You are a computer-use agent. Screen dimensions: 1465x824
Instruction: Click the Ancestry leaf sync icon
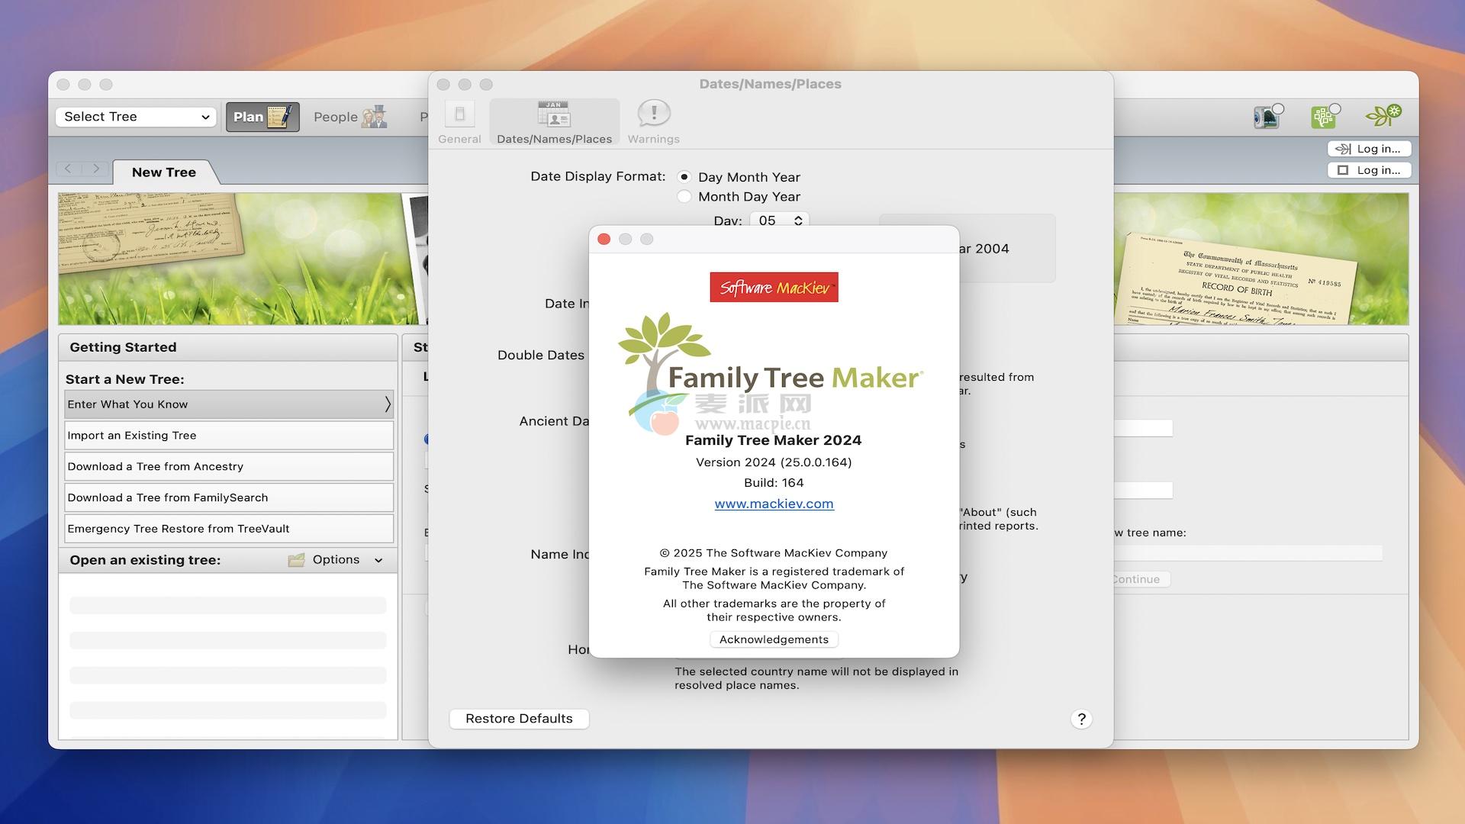tap(1384, 116)
